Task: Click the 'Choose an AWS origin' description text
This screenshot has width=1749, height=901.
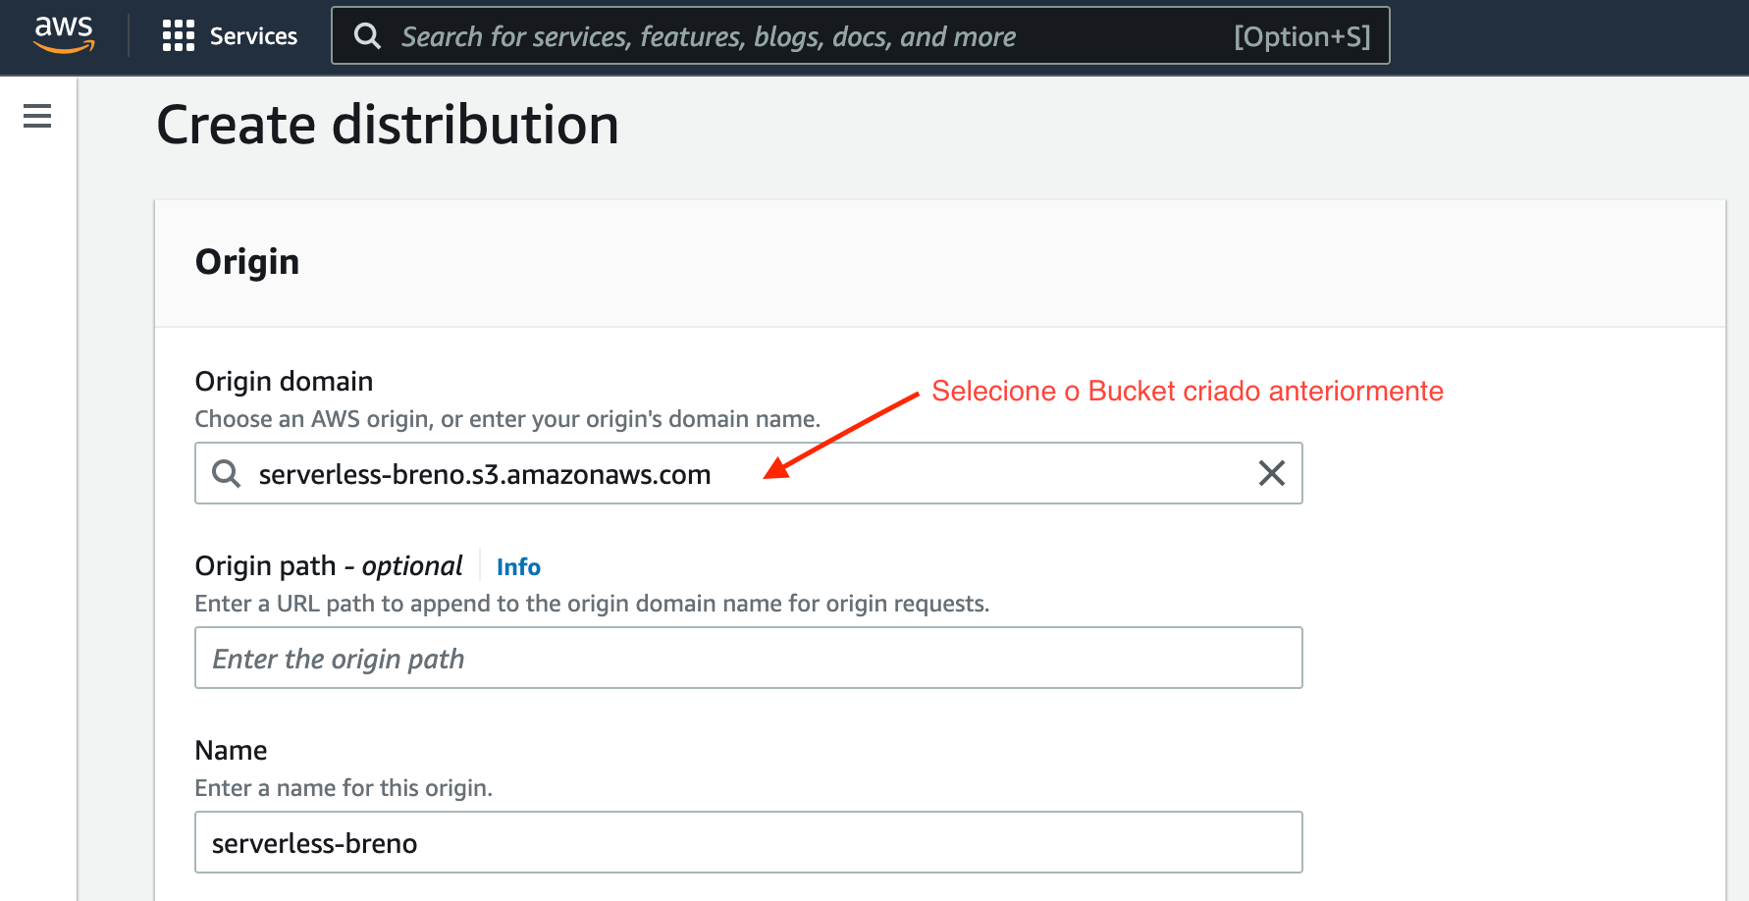Action: tap(506, 419)
